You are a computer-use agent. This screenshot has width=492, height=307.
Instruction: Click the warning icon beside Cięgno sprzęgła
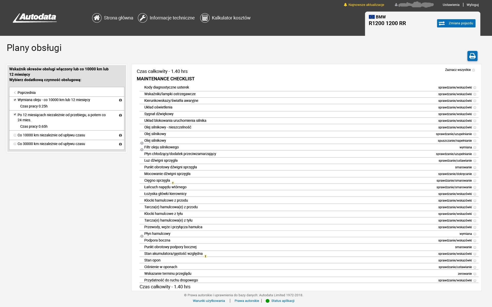coord(173,183)
